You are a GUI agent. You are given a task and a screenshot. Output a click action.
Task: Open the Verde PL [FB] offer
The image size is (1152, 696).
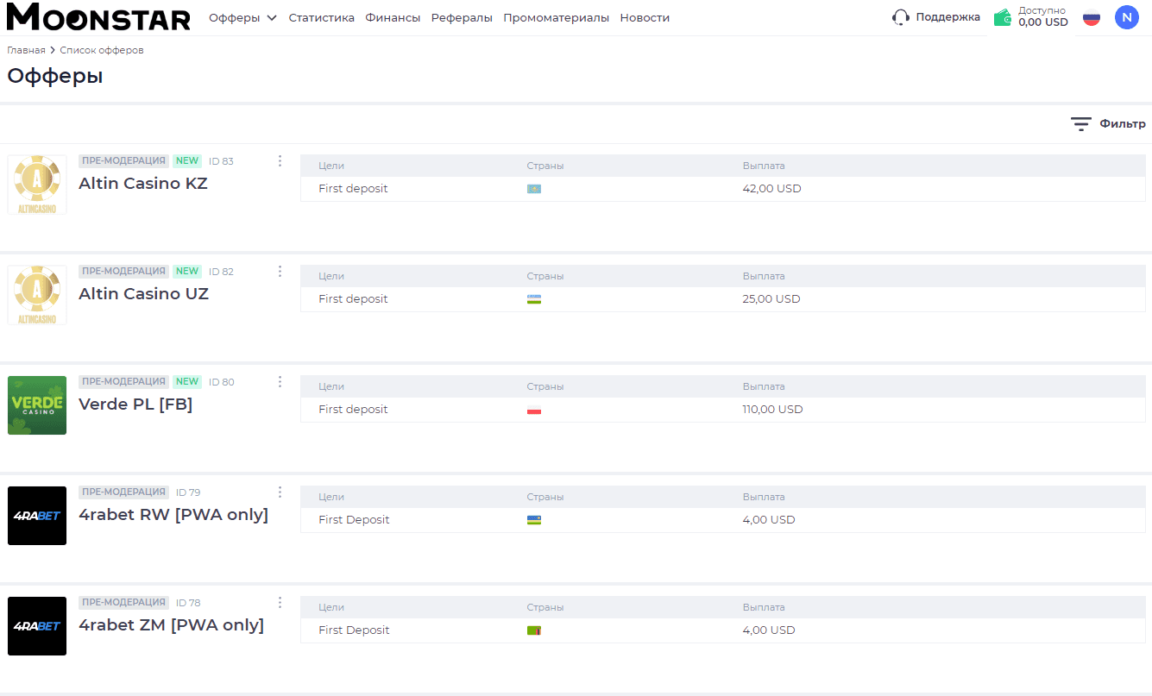[135, 404]
